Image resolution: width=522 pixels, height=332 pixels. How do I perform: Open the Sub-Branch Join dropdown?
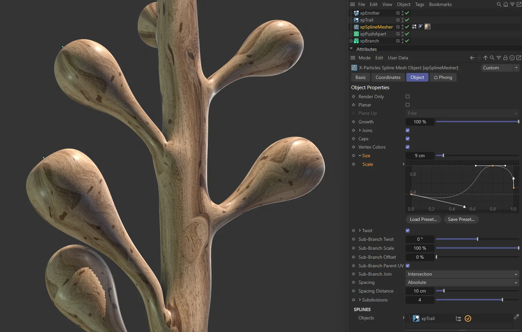coord(462,274)
